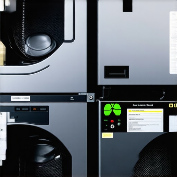
Task: Click the black slot at the top of the upper-right machine
Action: pos(128,6)
